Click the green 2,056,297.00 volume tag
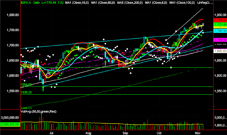Viewport: 227px width, 135px height. pyautogui.click(x=10, y=124)
